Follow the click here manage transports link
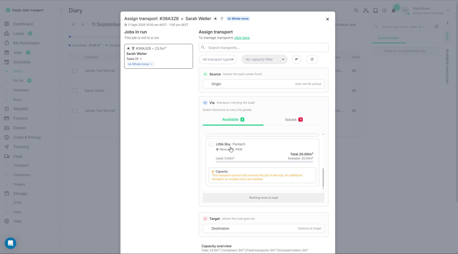Image resolution: width=458 pixels, height=254 pixels. (x=242, y=38)
